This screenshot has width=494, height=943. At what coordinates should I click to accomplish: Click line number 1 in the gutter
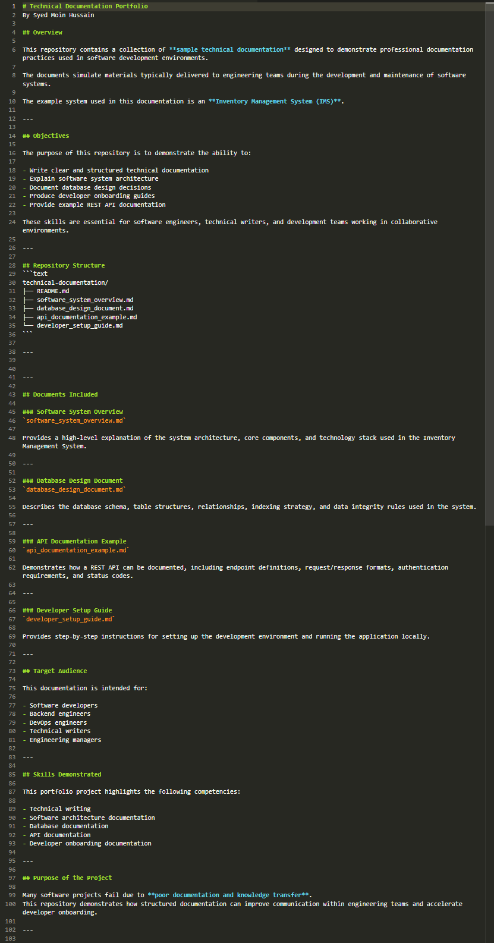coord(13,6)
